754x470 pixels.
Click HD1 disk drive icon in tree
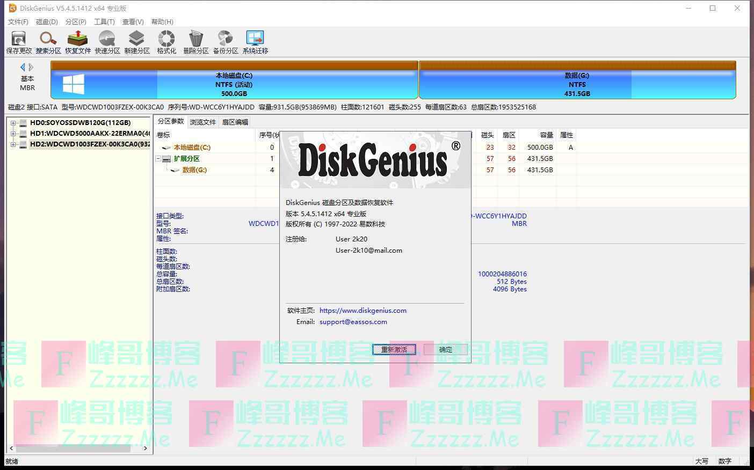[23, 134]
